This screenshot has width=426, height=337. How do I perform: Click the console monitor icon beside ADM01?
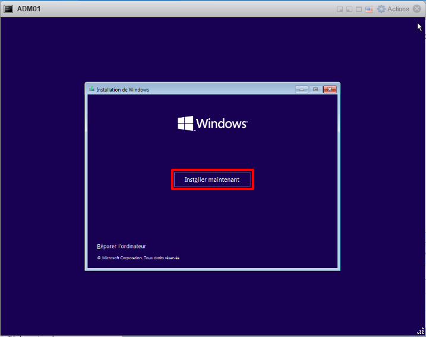(x=9, y=9)
